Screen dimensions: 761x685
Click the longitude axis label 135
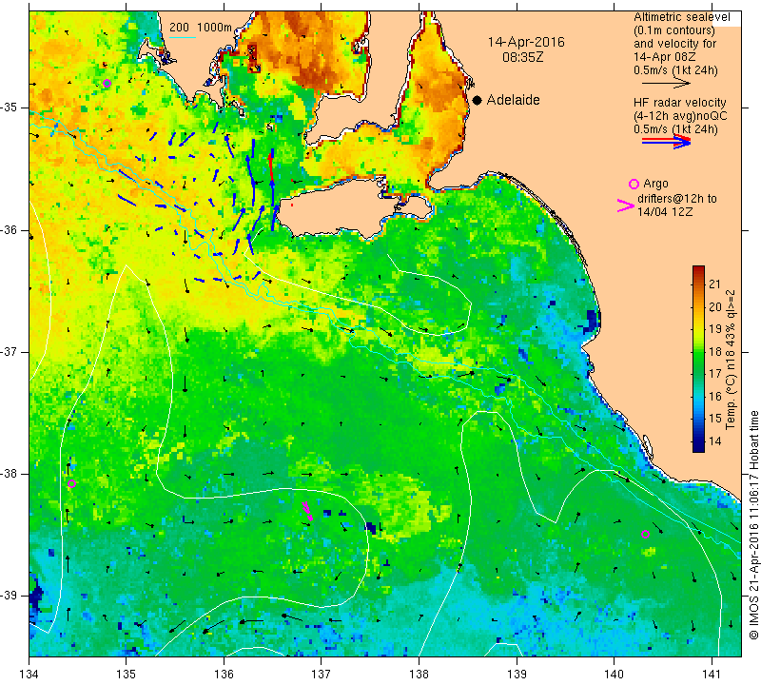pyautogui.click(x=127, y=674)
